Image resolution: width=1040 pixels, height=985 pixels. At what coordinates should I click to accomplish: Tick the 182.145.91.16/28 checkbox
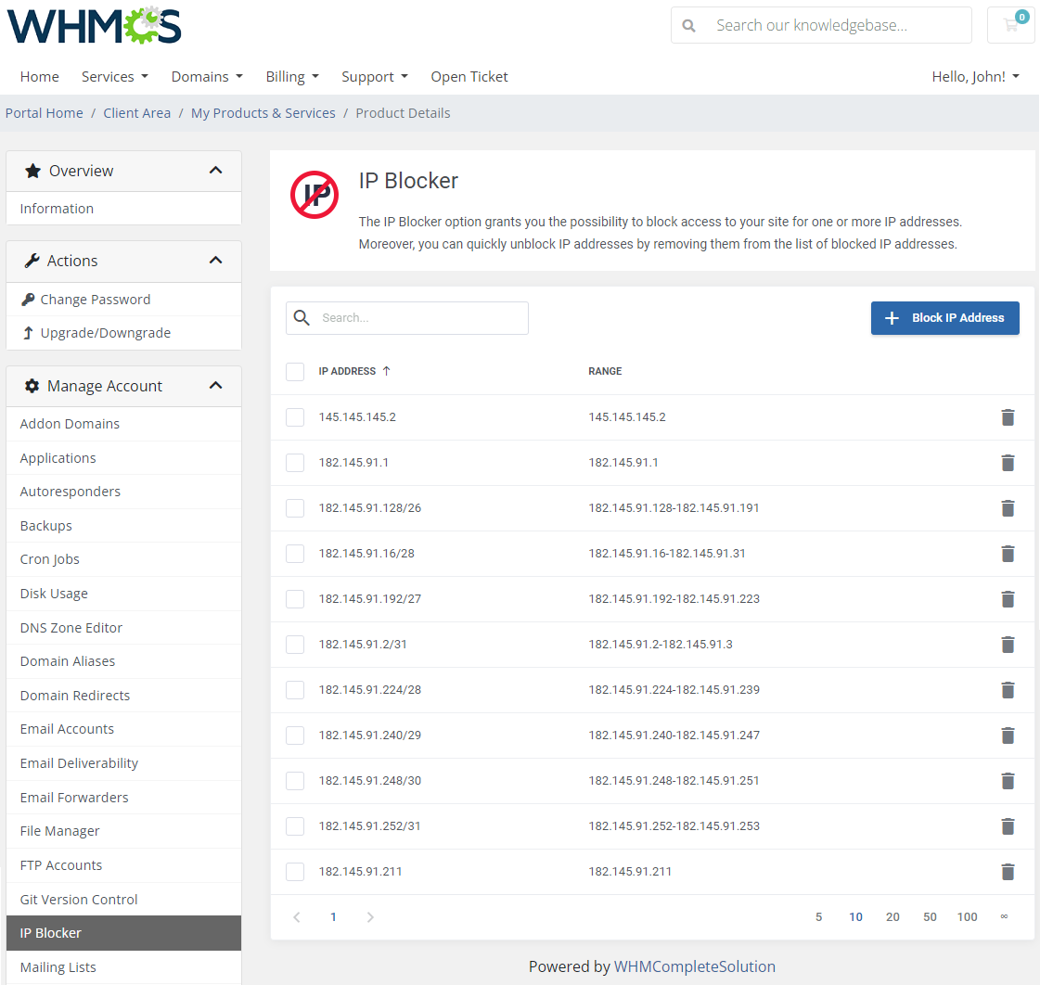point(295,553)
